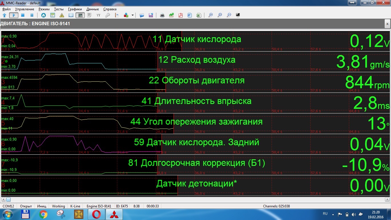
Task: Click the green chart export icon
Action: 171,15
